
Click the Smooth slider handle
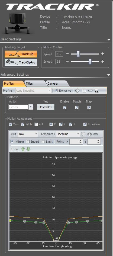point(90,62)
